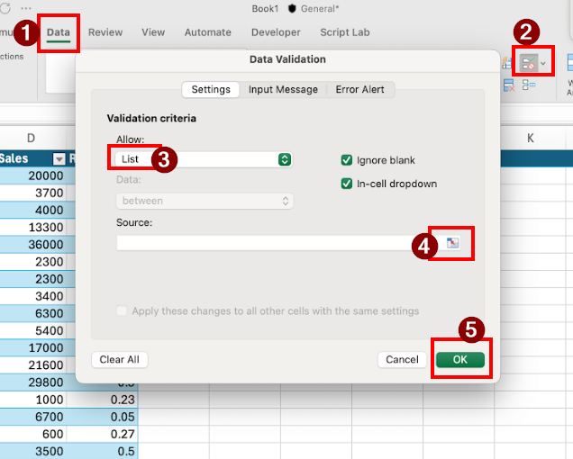This screenshot has width=573, height=459.
Task: Click the Sales header cell
Action: [x=33, y=158]
